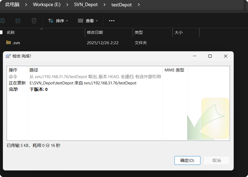
Task: Click the 确定(O) button
Action: (187, 160)
